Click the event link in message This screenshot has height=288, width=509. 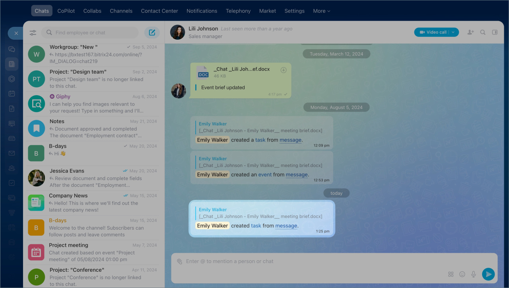tap(265, 175)
